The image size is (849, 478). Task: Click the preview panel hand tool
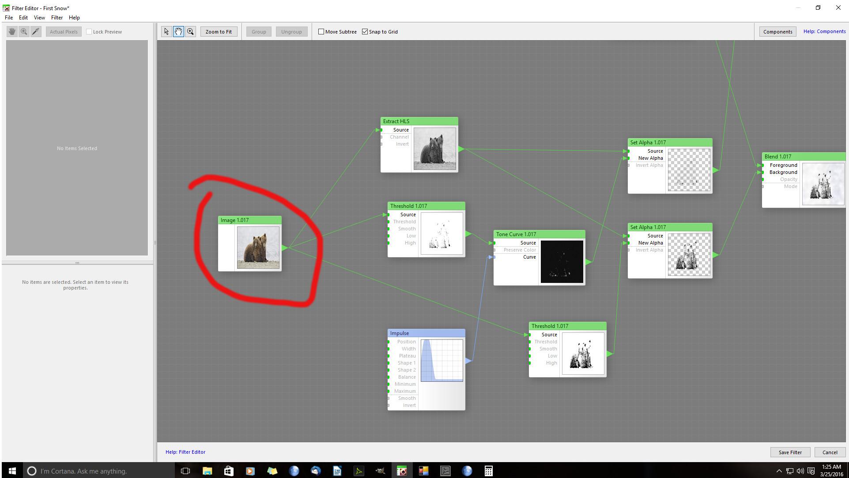coord(12,32)
